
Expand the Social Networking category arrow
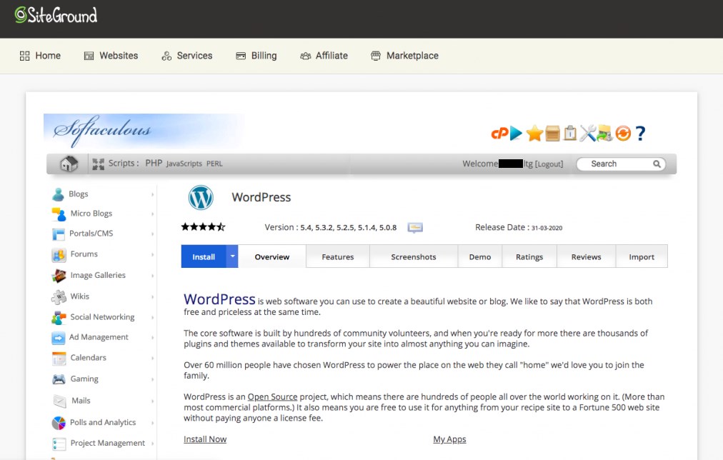pyautogui.click(x=152, y=318)
